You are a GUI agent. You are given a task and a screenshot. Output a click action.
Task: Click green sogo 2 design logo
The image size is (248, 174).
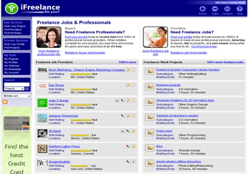[x=42, y=103]
